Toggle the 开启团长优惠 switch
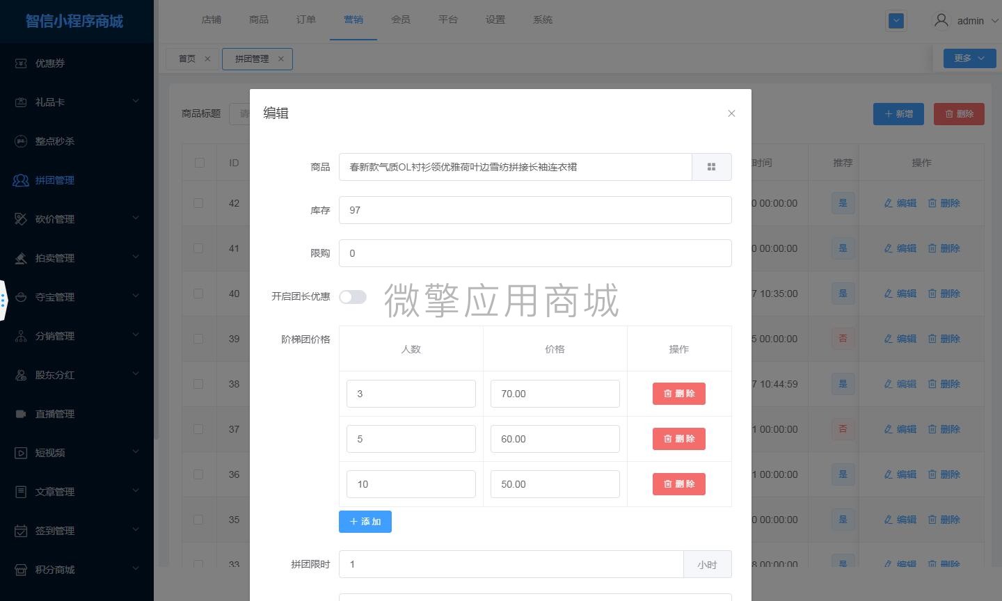The image size is (1002, 601). (x=353, y=297)
